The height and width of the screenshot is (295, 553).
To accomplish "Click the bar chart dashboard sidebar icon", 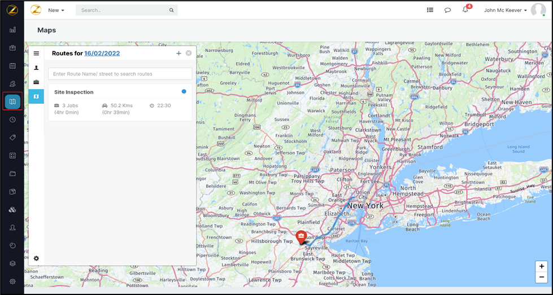I will pos(12,30).
